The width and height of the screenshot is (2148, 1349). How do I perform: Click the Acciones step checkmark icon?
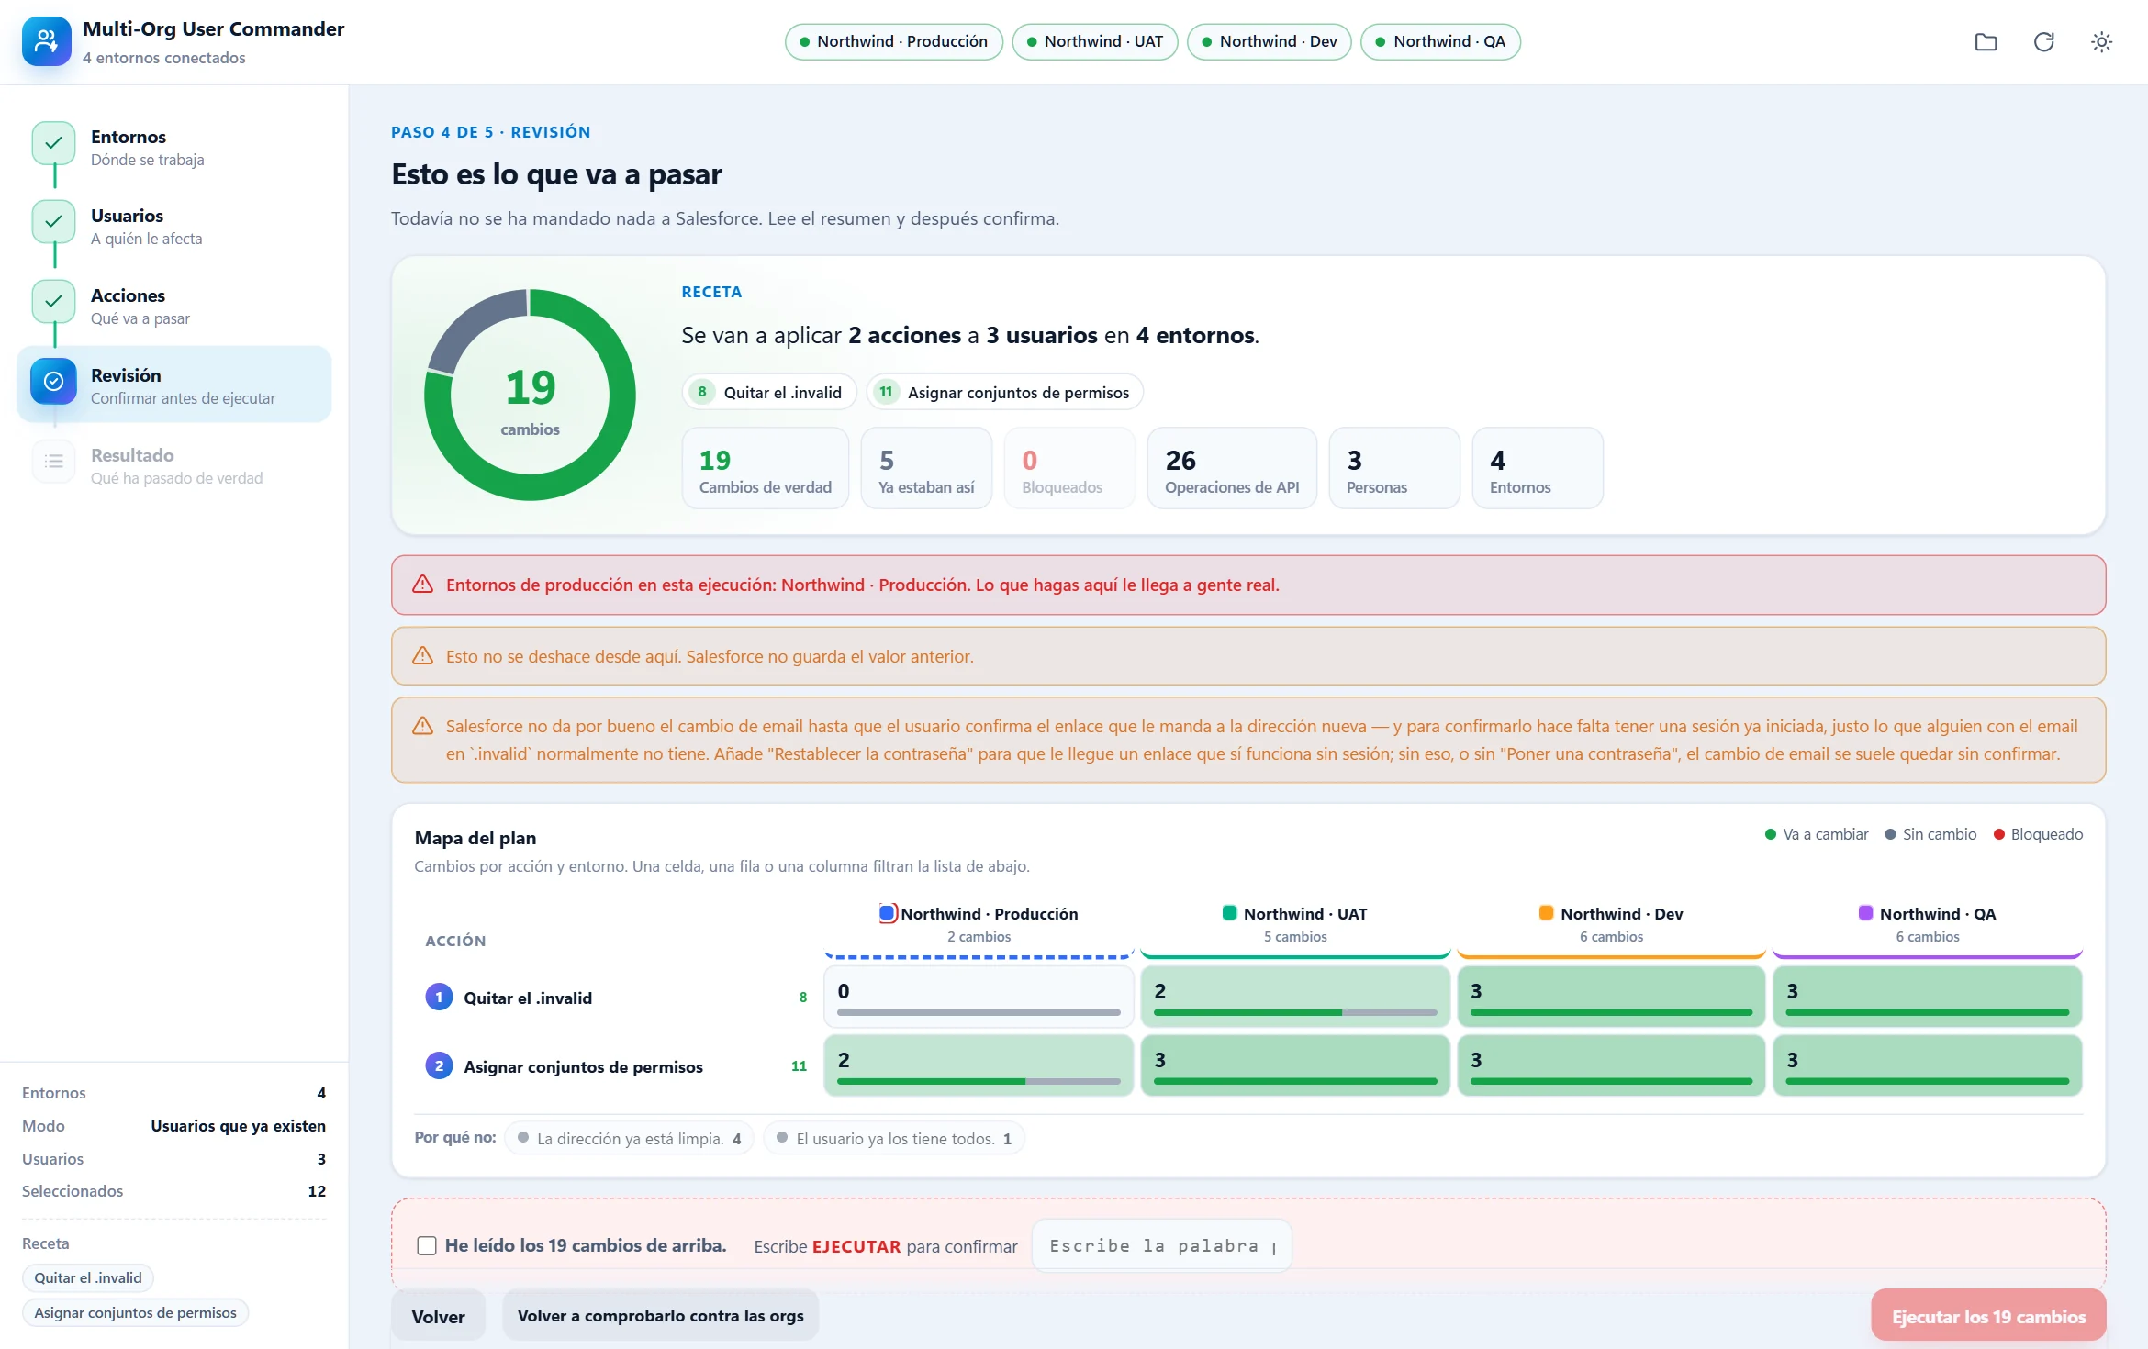pos(54,302)
